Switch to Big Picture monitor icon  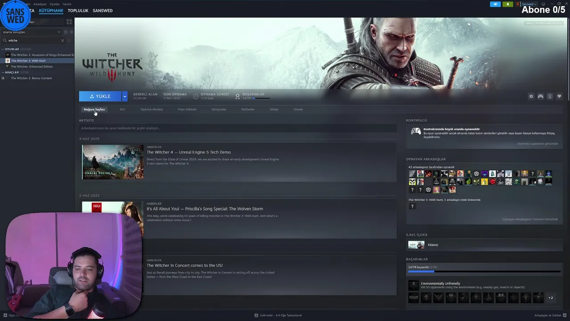click(543, 4)
